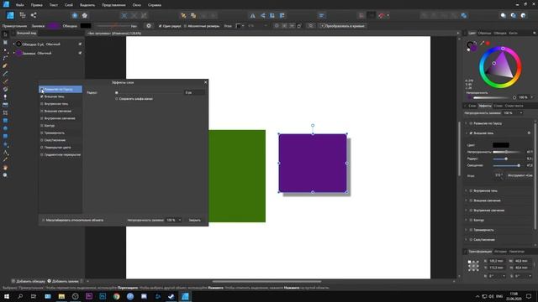538x302 pixels.
Task: Enable Gaussian Blur checkbox in effects dialog
Action: coord(42,90)
